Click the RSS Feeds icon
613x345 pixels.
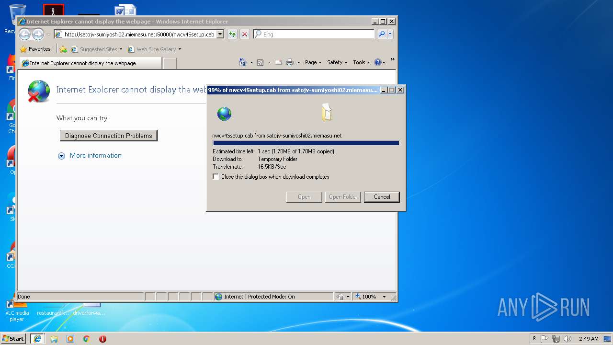(260, 62)
